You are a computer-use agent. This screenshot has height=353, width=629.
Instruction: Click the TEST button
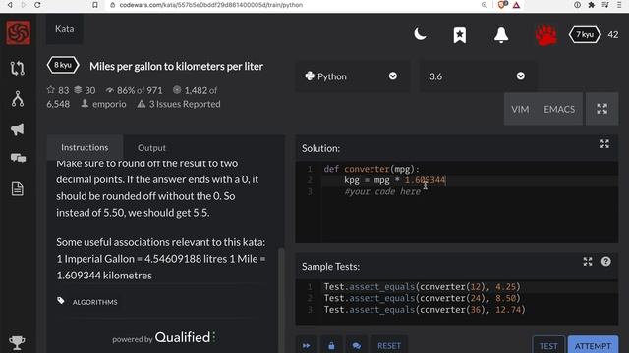(x=548, y=346)
